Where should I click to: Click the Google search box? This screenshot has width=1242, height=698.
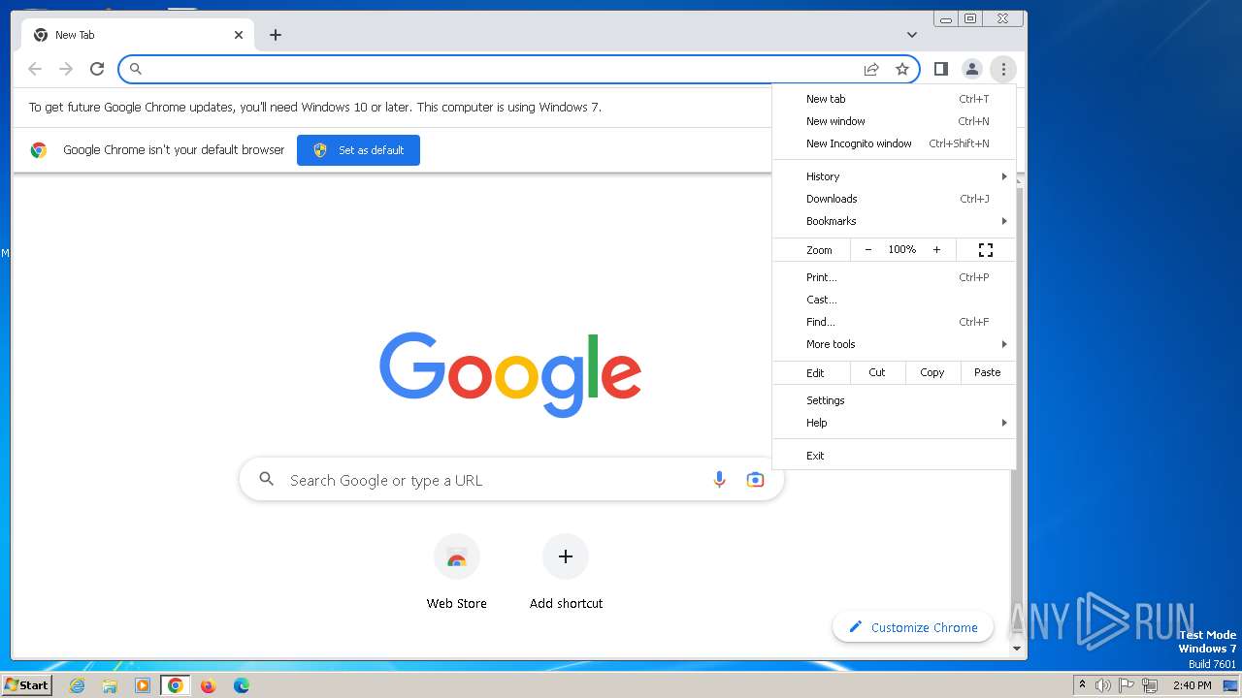click(x=511, y=480)
